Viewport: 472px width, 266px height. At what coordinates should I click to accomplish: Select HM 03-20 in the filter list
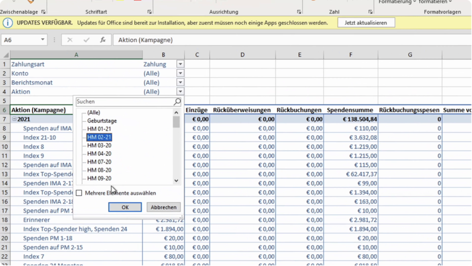tap(100, 146)
